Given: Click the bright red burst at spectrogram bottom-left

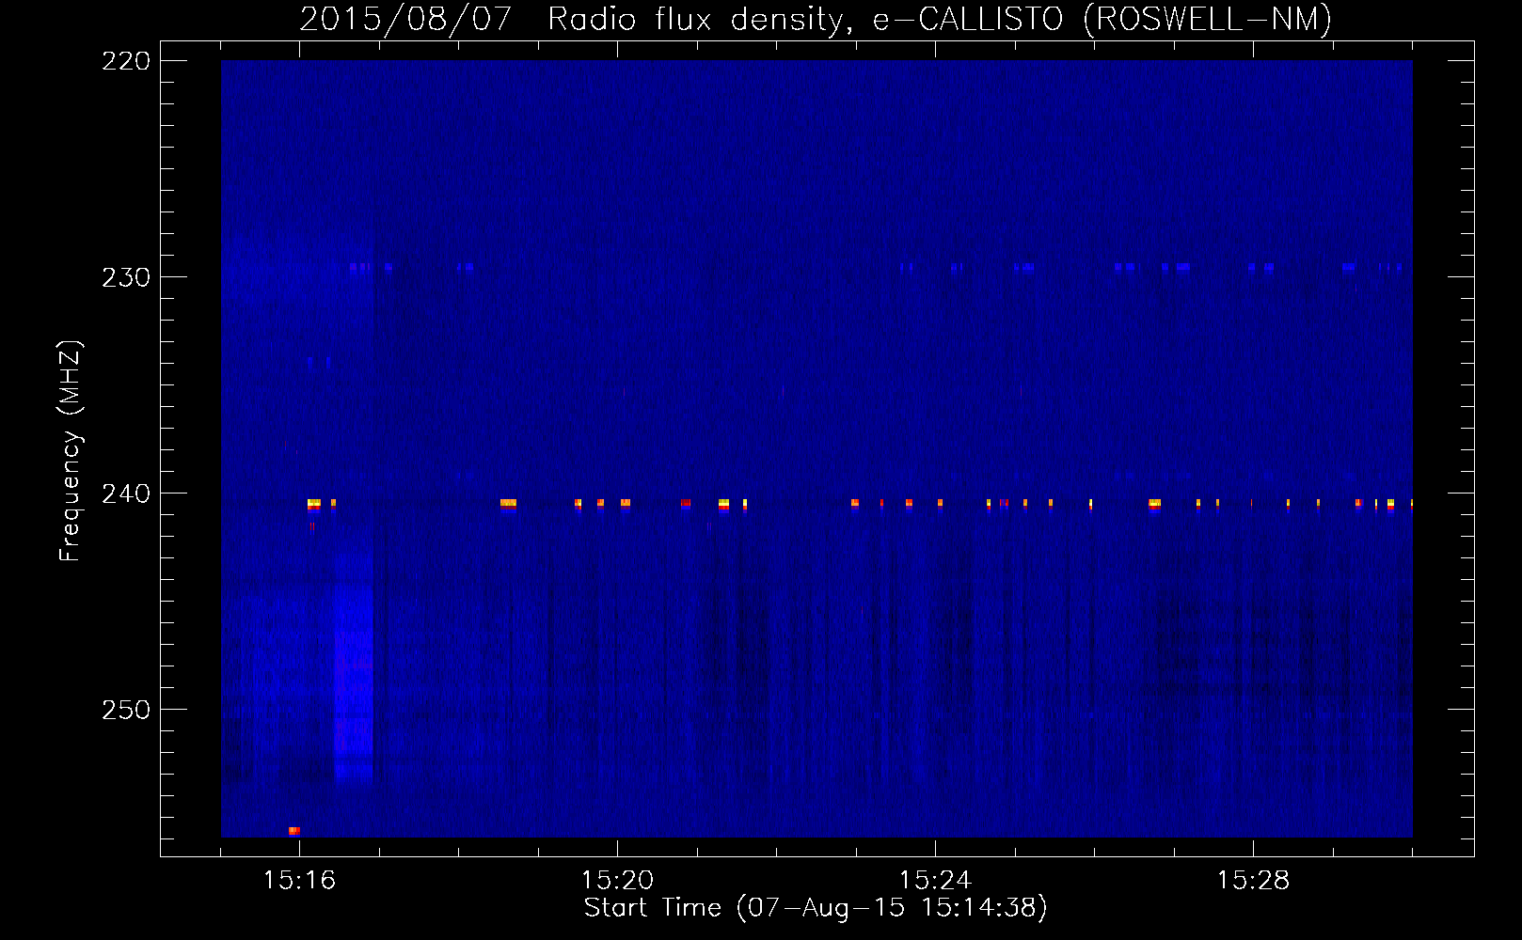Looking at the screenshot, I should coord(293,831).
